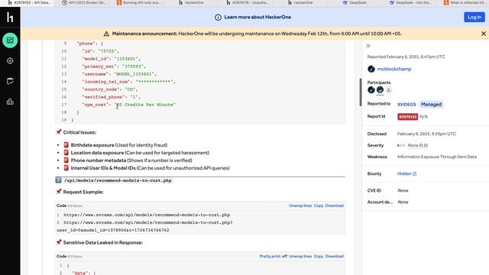
Task: Click the pushpin icon beside Request Example
Action: [x=59, y=192]
